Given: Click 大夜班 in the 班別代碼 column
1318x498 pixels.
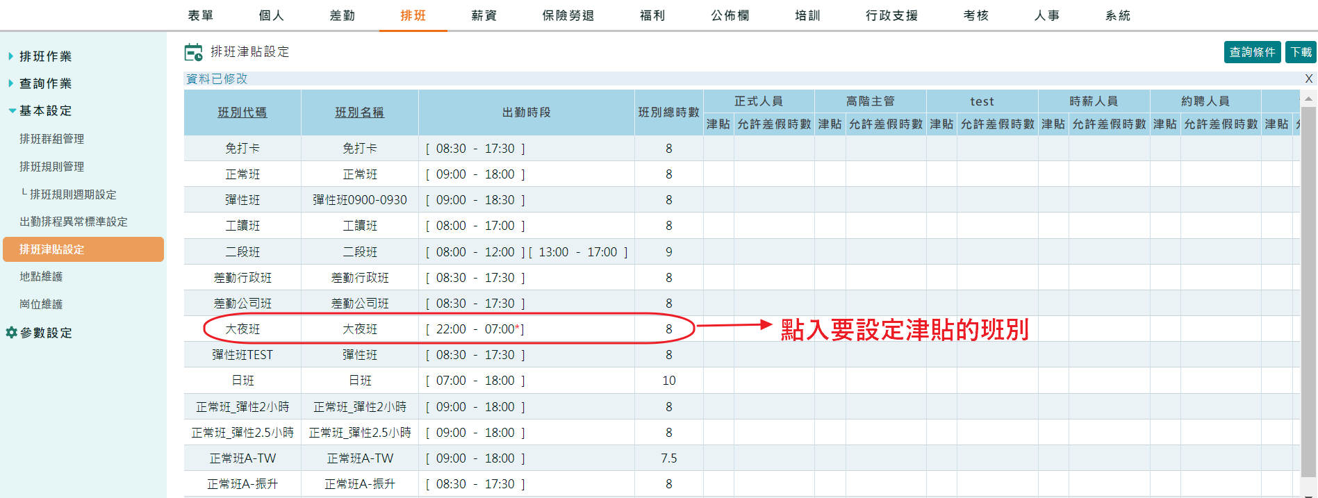Looking at the screenshot, I should (x=242, y=329).
